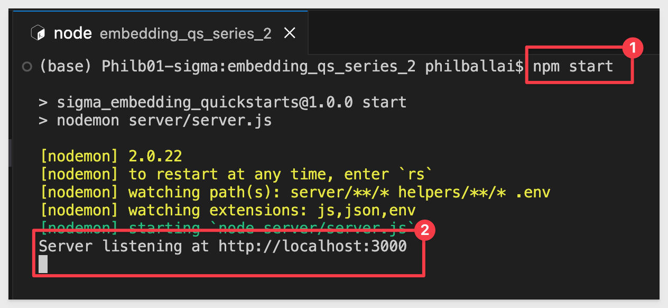Click the philballai$ prompt user text
668x308 pixels.
(474, 67)
